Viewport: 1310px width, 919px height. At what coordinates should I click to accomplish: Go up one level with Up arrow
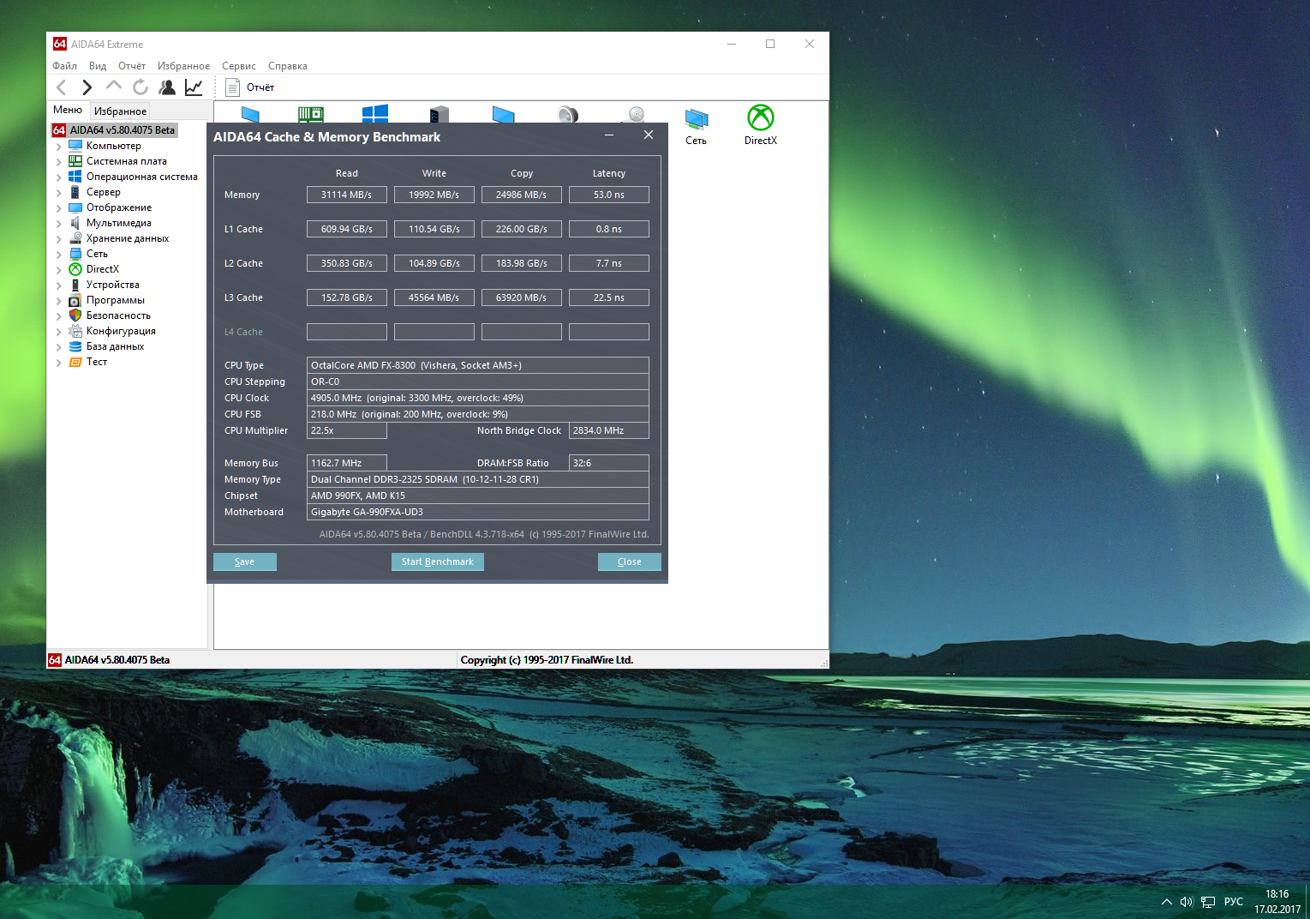point(114,87)
